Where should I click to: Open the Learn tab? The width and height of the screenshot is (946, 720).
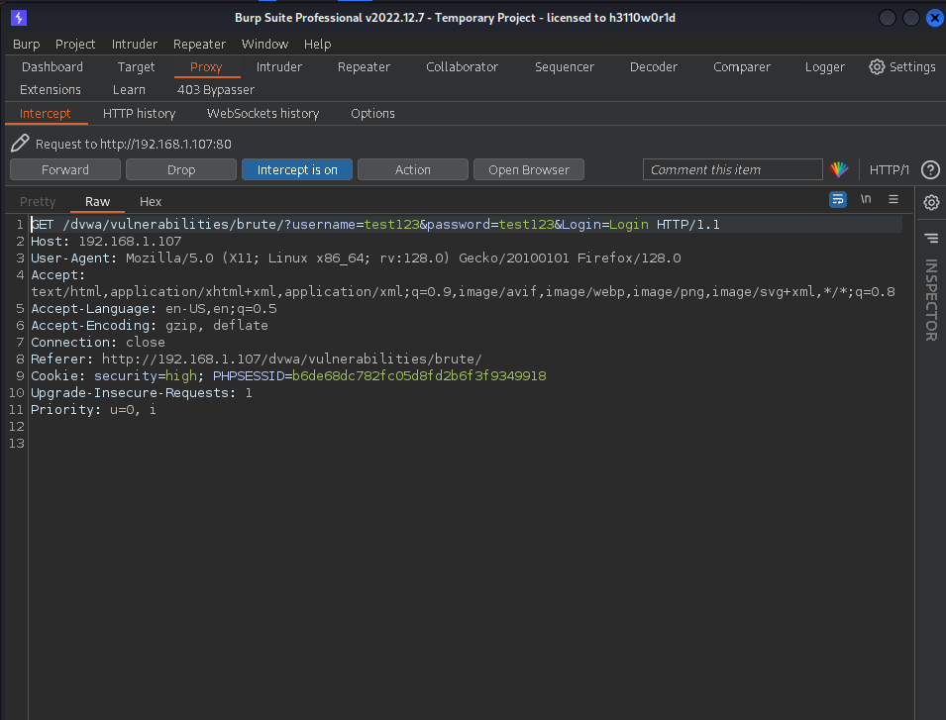coord(129,90)
